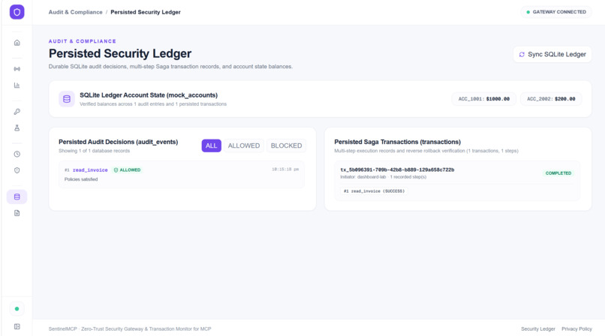Screen dimensions: 605x336
Task: Open the clock history icon
Action: click(17, 154)
